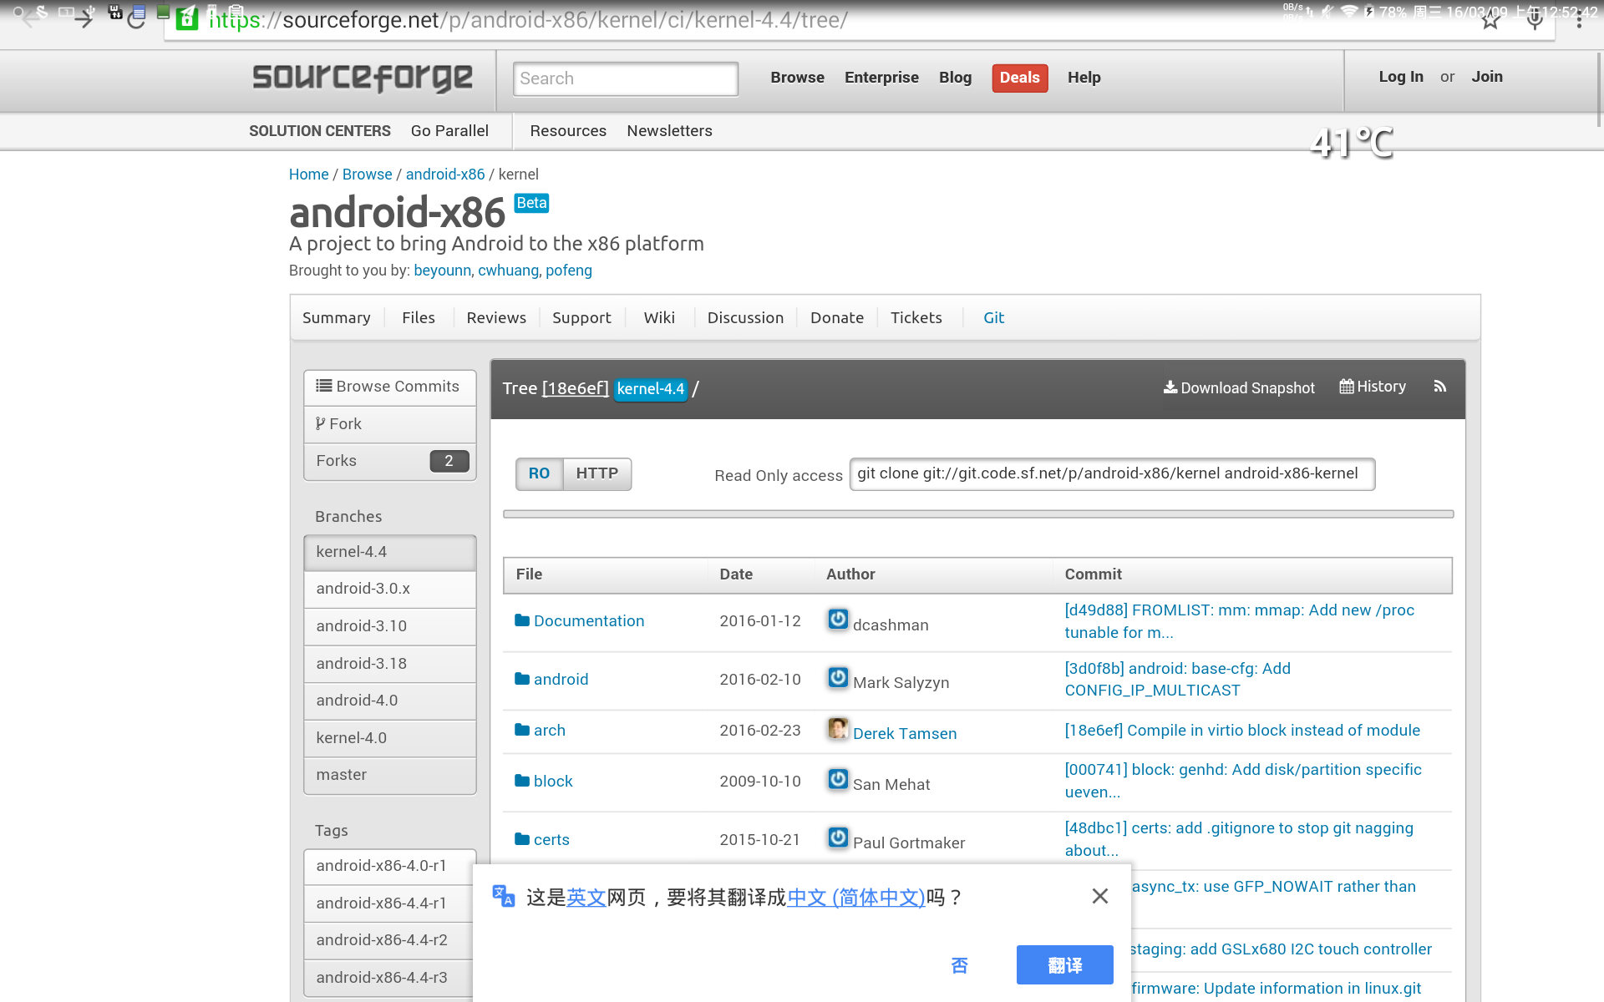Tap the browser forward arrow
This screenshot has height=1002, width=1604.
coord(84,18)
